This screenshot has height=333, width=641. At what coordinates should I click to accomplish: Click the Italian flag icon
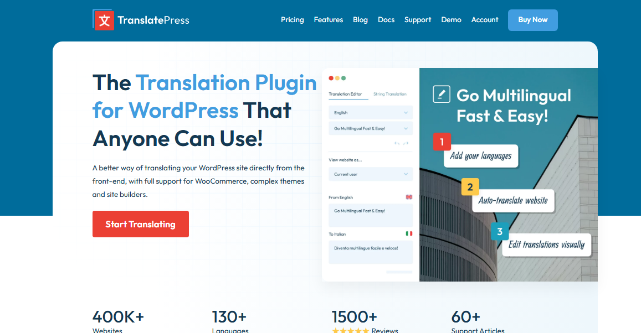click(x=409, y=234)
